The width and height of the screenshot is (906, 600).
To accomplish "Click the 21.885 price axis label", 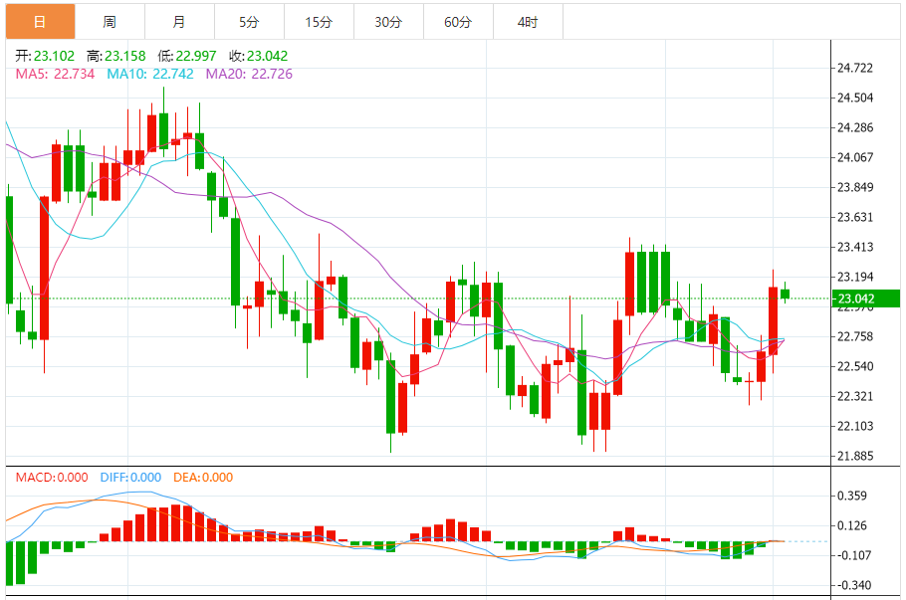I will [855, 456].
